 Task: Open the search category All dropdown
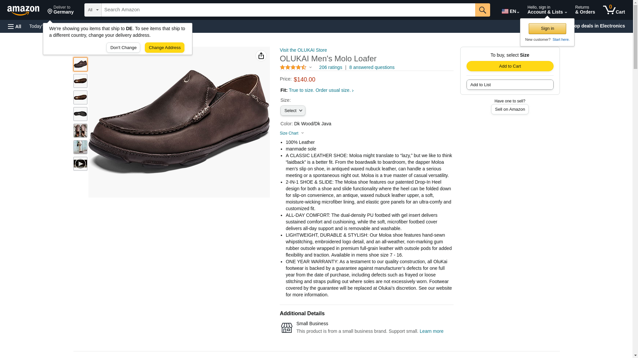tap(93, 10)
